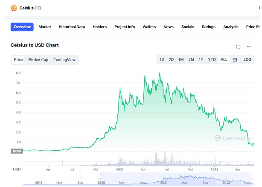This screenshot has height=187, width=262.
Task: Click the Celsius to USD Chart heading
Action: (35, 45)
